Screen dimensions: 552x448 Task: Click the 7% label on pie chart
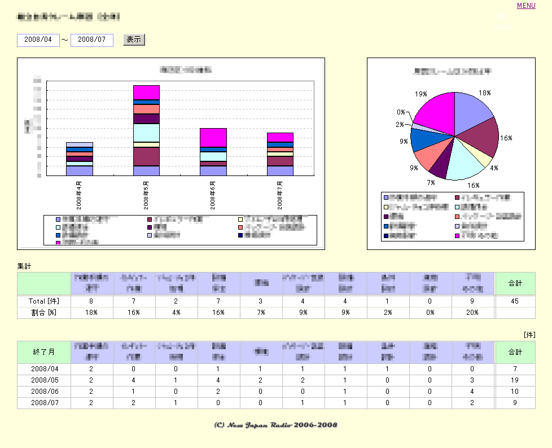coord(431,182)
